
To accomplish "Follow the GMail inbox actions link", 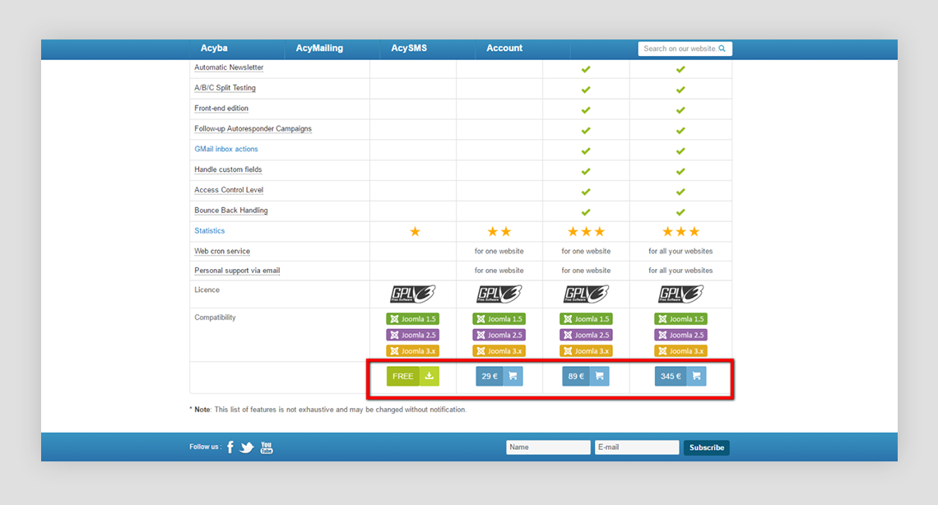I will tap(226, 149).
